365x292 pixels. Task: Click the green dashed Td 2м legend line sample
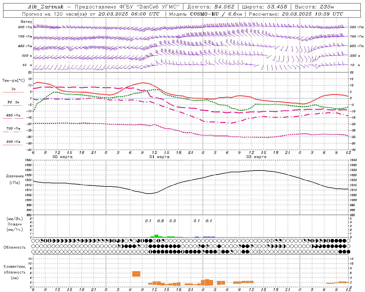coord(13,106)
